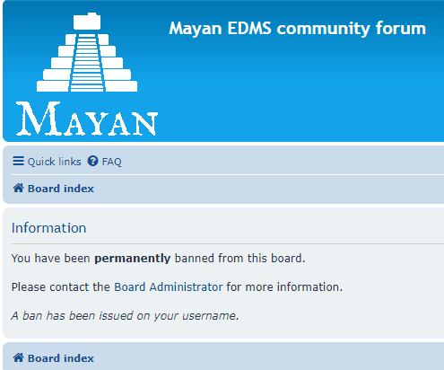This screenshot has width=444, height=370.
Task: Click the home icon in top breadcrumb
Action: [18, 188]
